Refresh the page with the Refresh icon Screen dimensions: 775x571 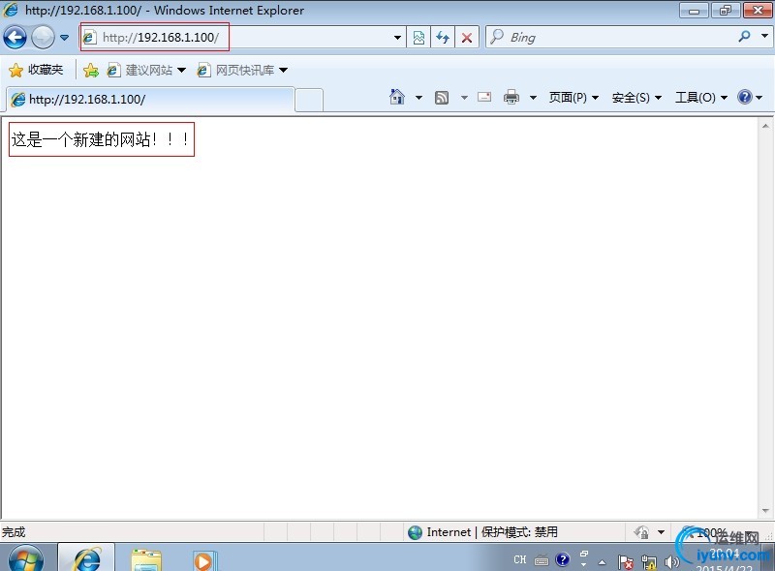point(443,38)
